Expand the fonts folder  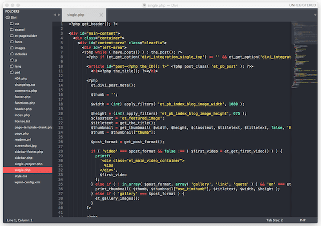pyautogui.click(x=16, y=42)
